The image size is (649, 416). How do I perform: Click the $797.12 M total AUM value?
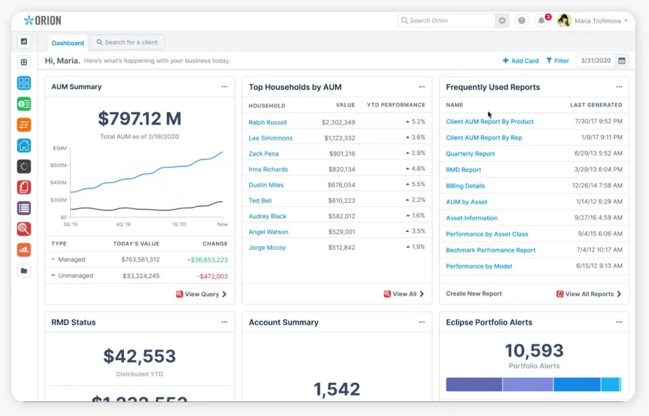139,119
